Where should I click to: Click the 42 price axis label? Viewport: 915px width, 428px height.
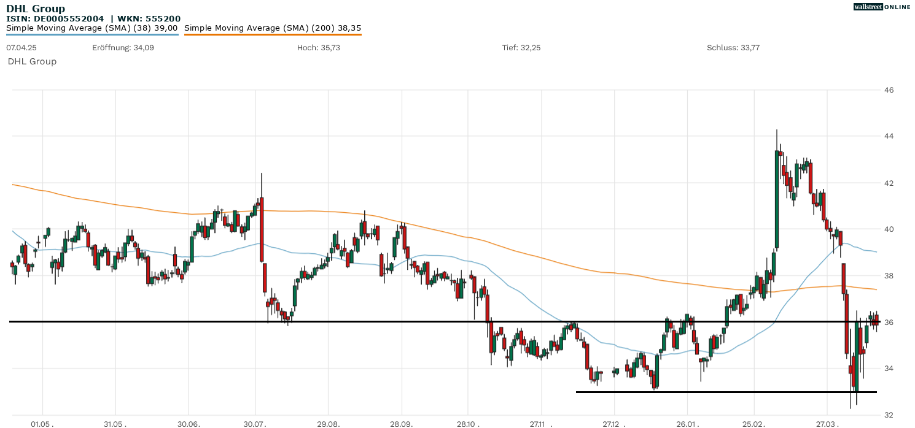pos(889,183)
